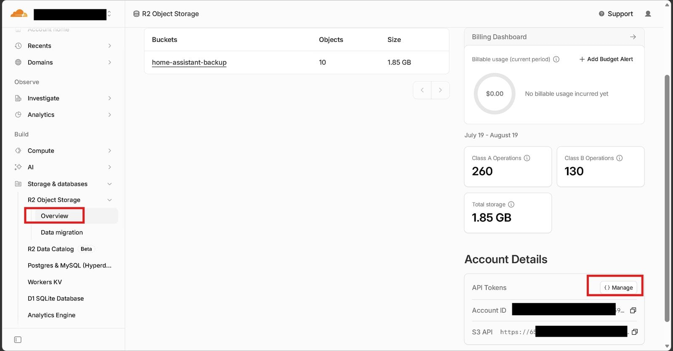Open D1 SQLite Database item
Image resolution: width=673 pixels, height=351 pixels.
tap(56, 299)
